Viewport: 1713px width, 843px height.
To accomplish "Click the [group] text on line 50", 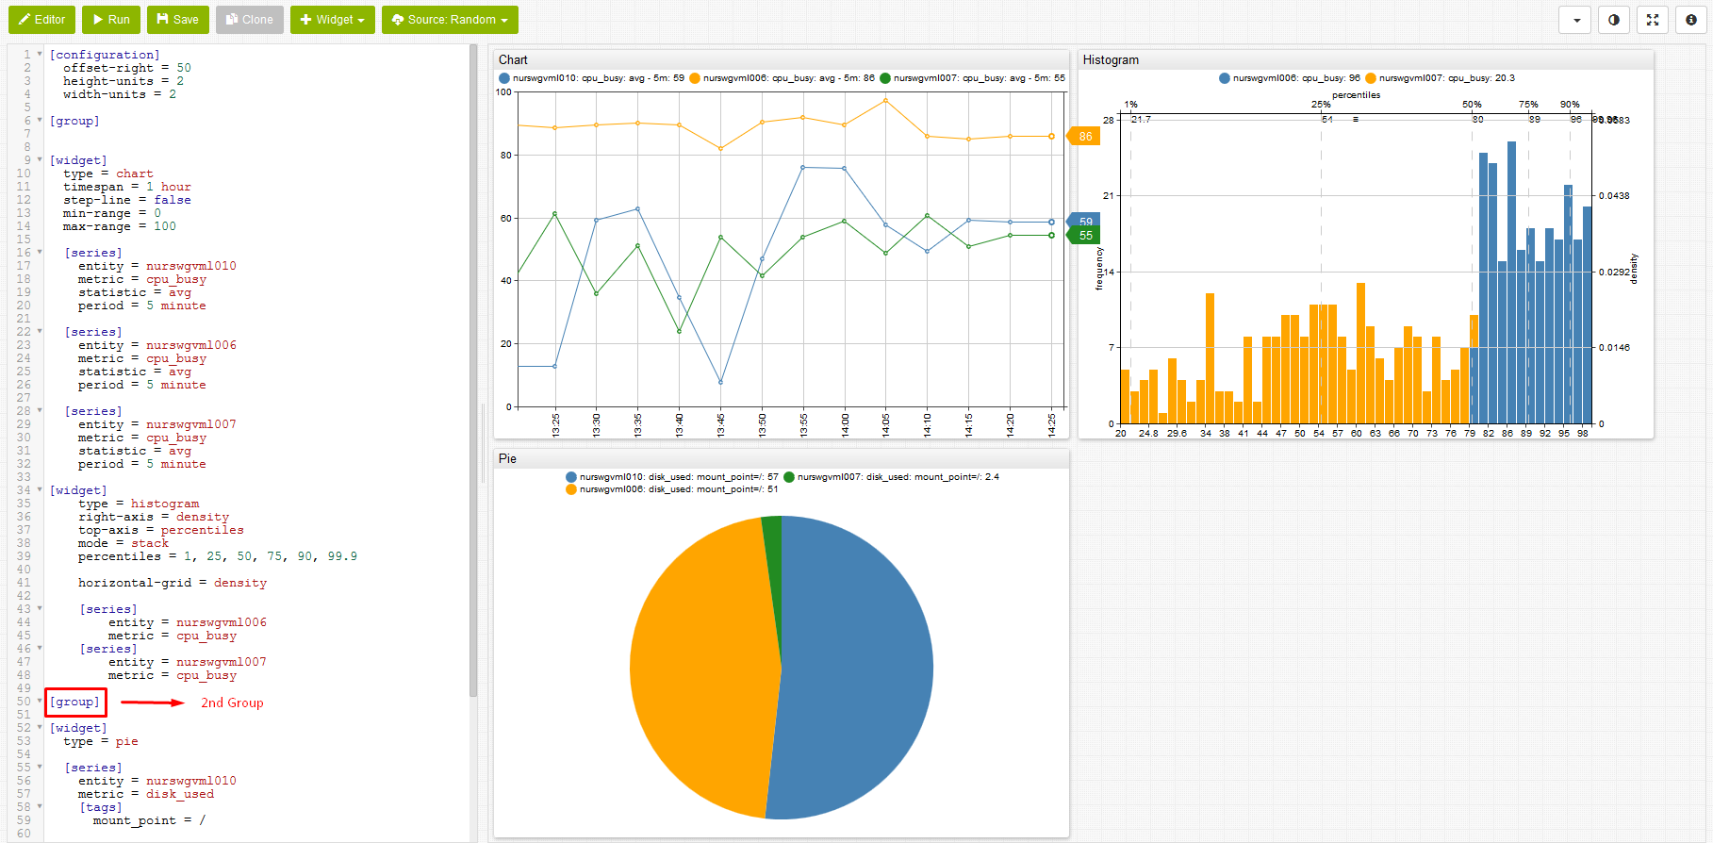I will pyautogui.click(x=74, y=702).
